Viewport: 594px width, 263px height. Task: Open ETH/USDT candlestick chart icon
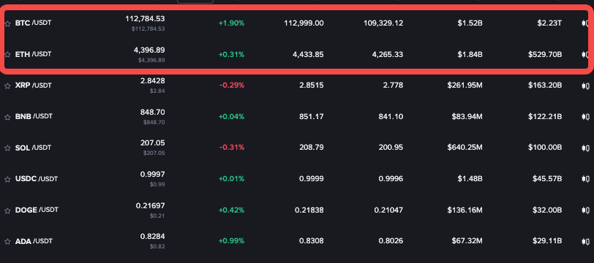point(585,55)
